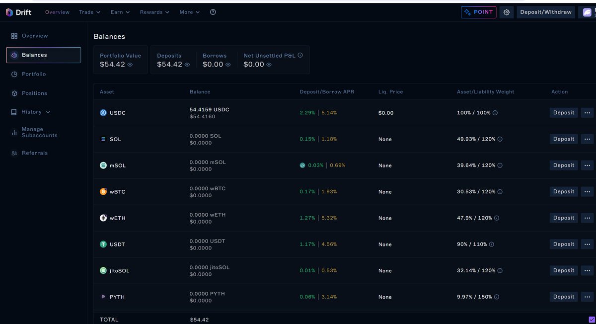The width and height of the screenshot is (596, 324).
Task: Click the Asset/Liability Weight column header
Action: point(485,92)
